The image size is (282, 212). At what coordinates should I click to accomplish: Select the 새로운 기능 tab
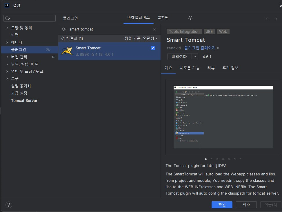(x=190, y=68)
